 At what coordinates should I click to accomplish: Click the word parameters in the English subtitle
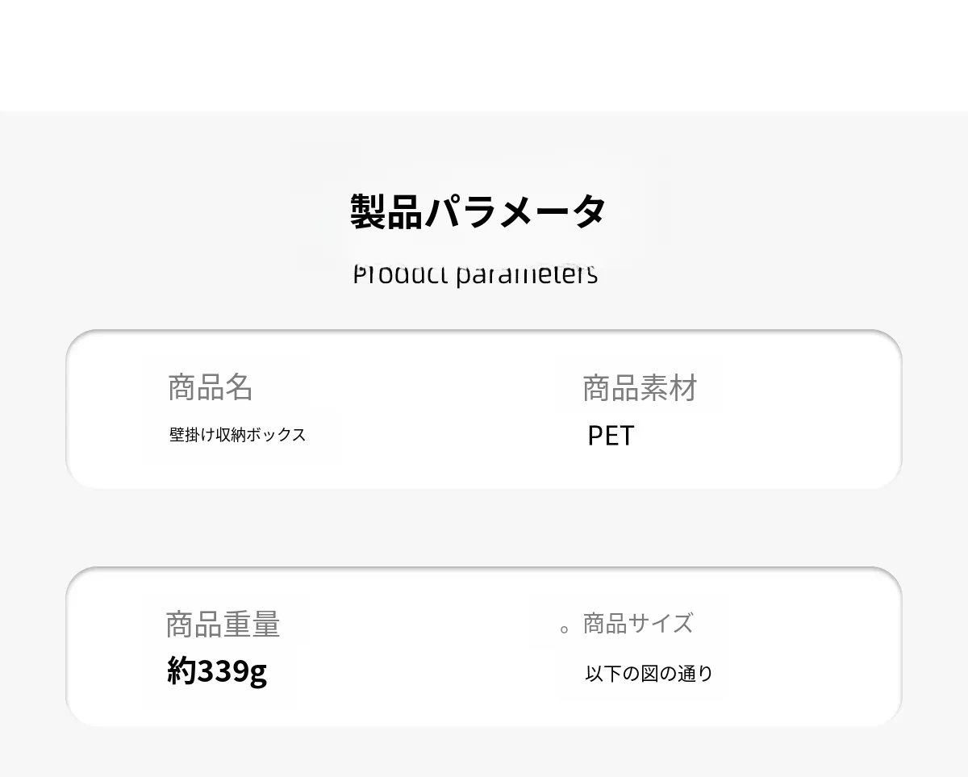526,274
